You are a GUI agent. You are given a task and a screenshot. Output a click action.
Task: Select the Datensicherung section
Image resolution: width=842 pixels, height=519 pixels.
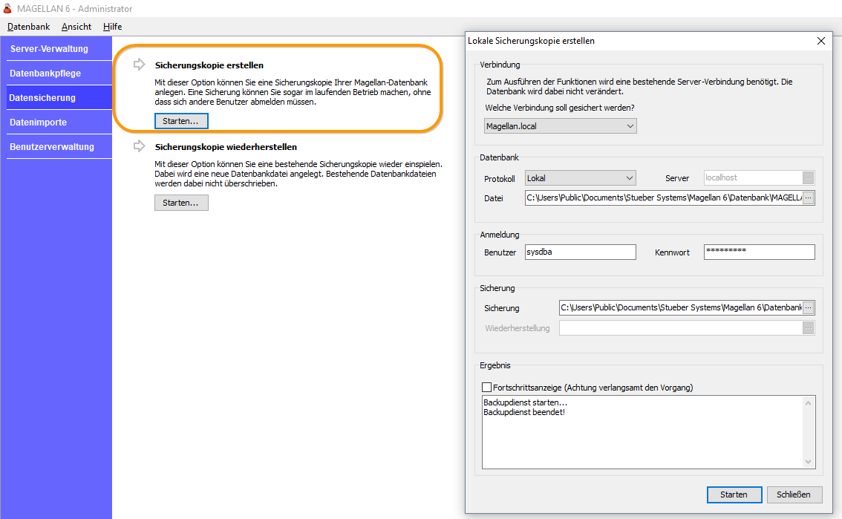point(59,98)
